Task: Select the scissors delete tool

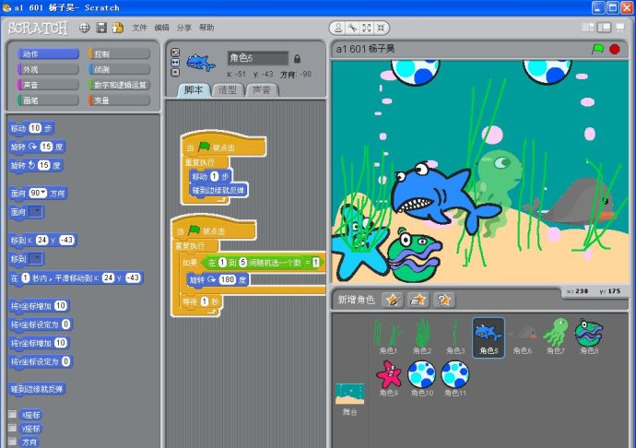Action: (352, 28)
